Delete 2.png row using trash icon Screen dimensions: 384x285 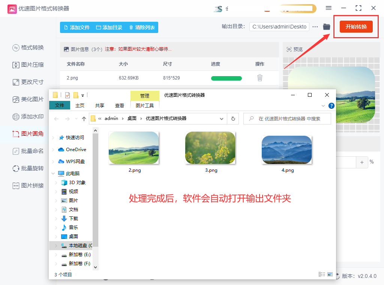pyautogui.click(x=260, y=78)
